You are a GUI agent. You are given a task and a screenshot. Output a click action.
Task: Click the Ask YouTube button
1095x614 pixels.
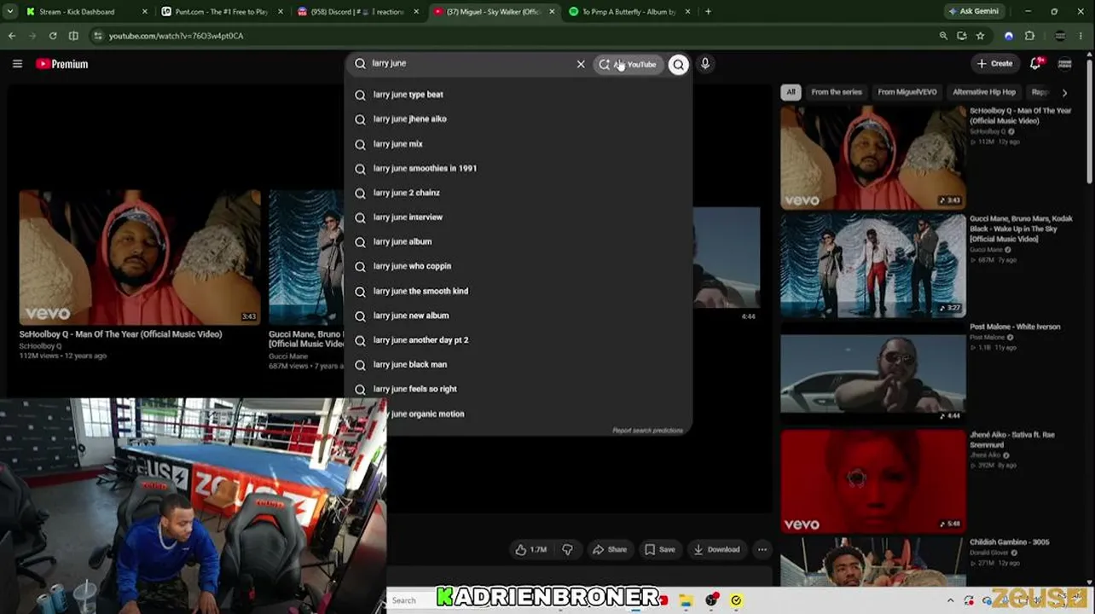point(629,64)
